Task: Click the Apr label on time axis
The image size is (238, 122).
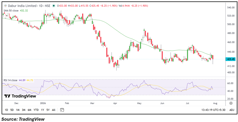Action: tap(115, 103)
